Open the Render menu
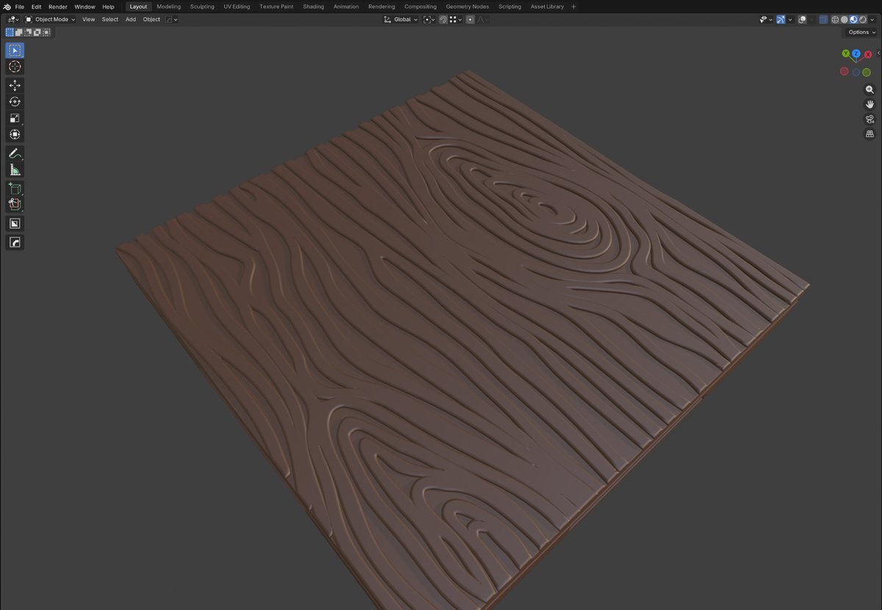 pyautogui.click(x=58, y=7)
